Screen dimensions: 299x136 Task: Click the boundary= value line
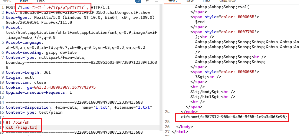(x=81, y=62)
